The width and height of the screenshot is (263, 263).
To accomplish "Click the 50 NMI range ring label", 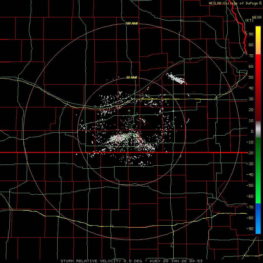I will click(131, 77).
